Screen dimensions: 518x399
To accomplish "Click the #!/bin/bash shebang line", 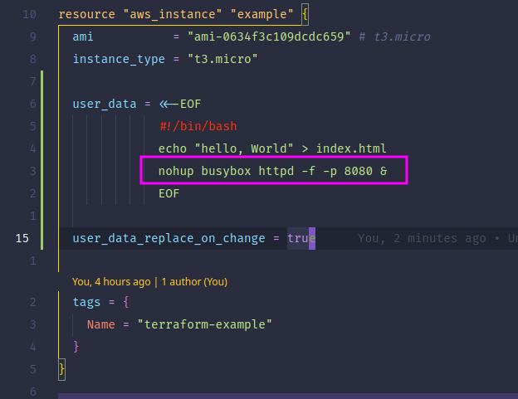I will click(x=198, y=126).
